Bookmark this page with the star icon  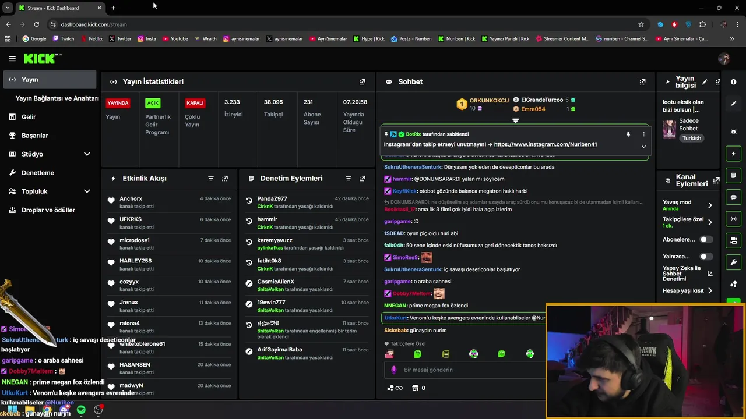641,24
